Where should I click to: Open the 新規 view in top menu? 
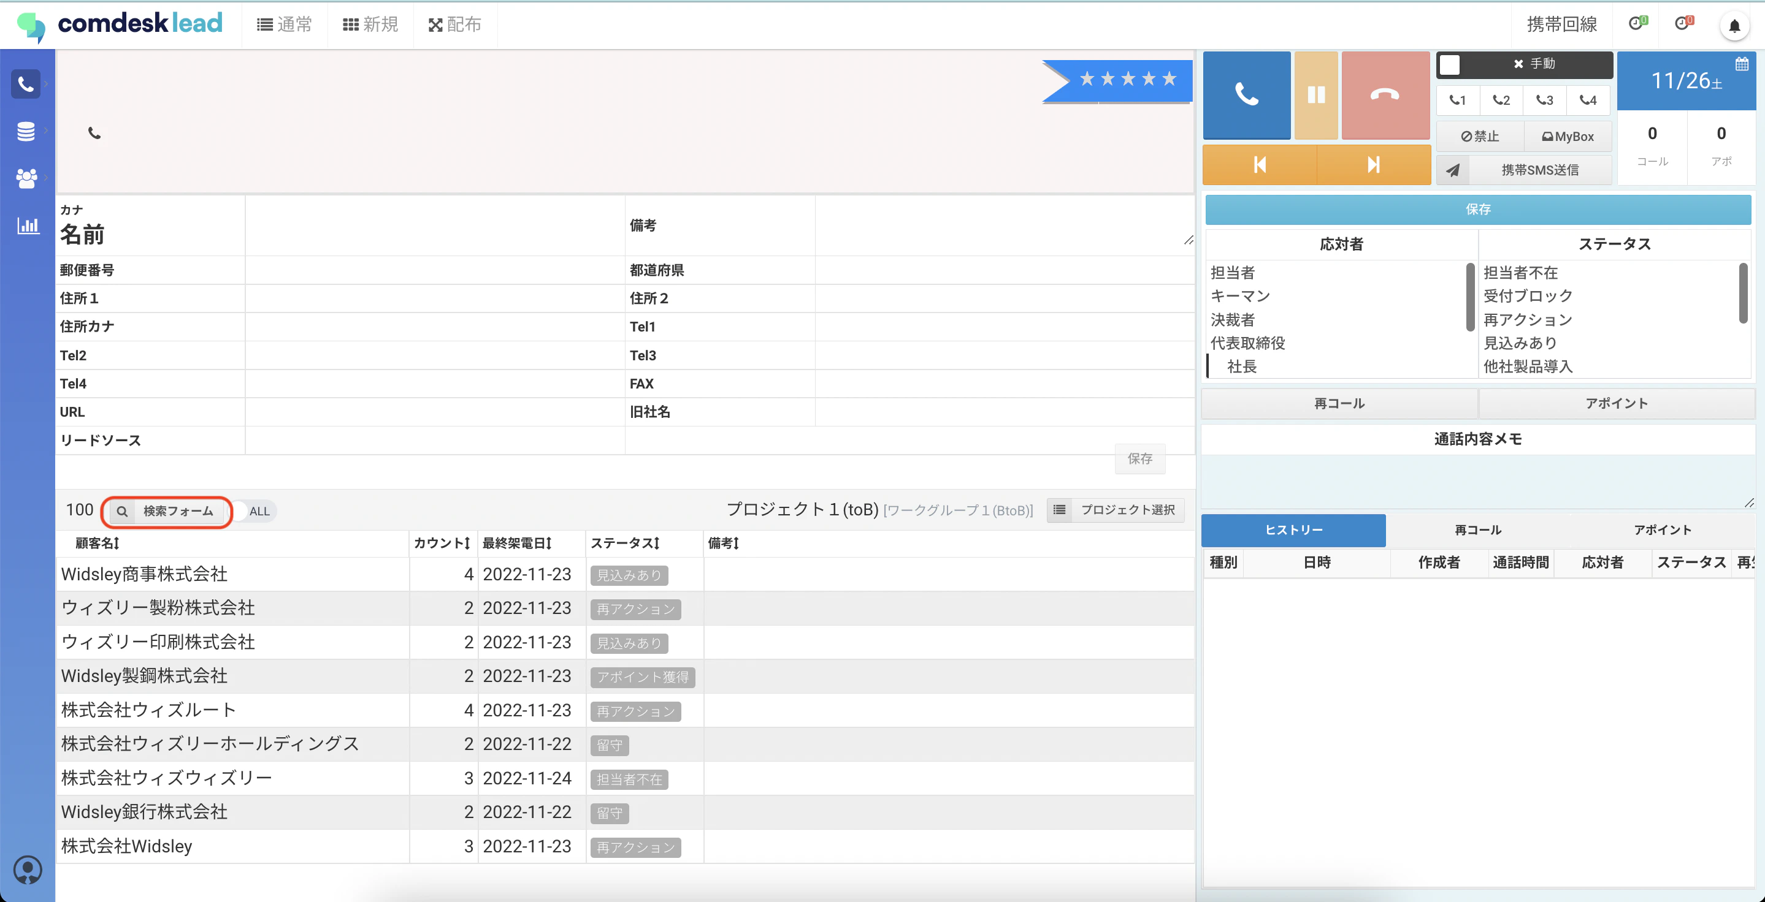click(370, 25)
